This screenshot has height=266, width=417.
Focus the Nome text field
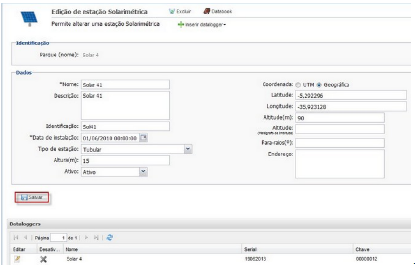coord(125,85)
